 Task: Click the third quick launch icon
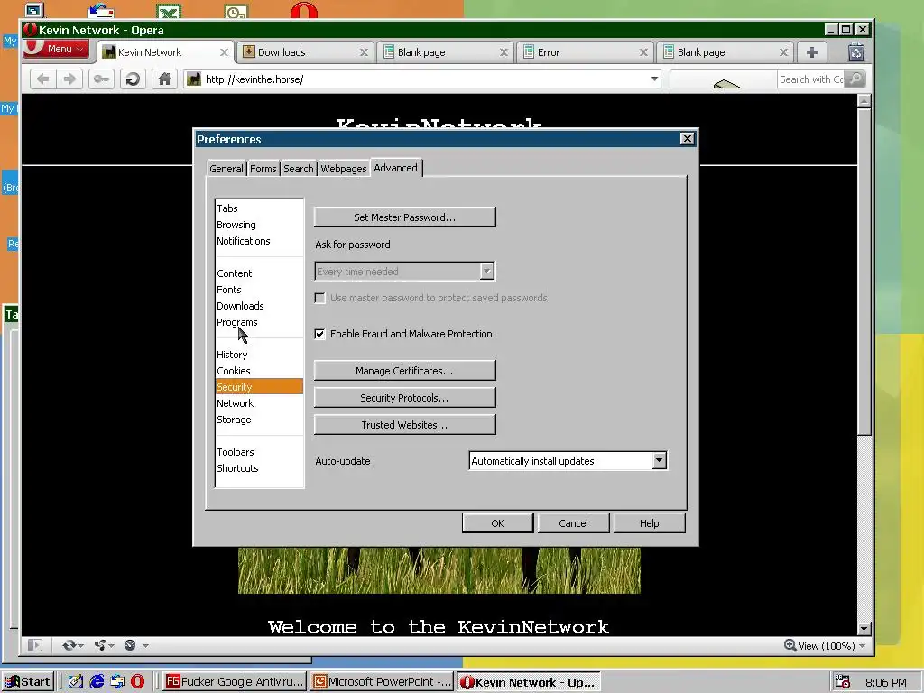(x=117, y=682)
